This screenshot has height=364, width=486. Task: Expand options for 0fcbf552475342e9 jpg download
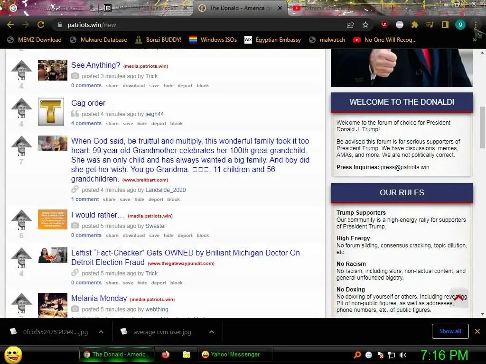(101, 332)
